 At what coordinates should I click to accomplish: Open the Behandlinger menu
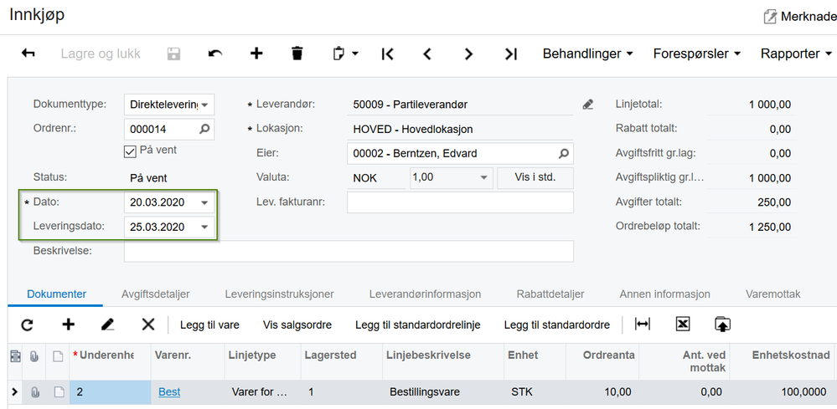point(587,54)
